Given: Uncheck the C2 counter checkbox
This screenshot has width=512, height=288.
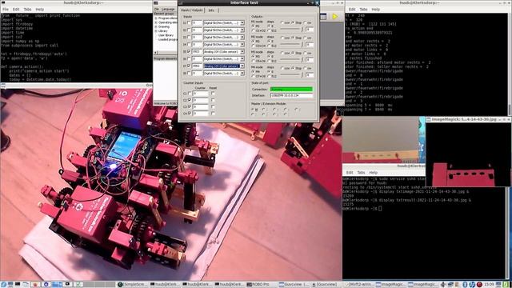Looking at the screenshot, I should 190,100.
